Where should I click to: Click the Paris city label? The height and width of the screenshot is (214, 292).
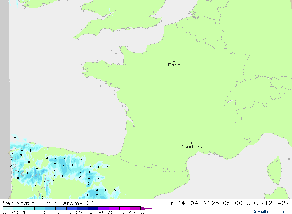[x=174, y=65]
